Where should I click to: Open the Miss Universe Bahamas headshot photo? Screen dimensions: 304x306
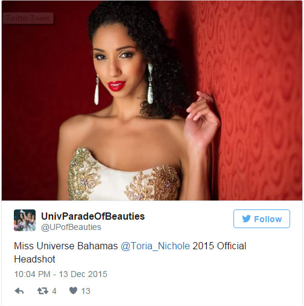coord(152,101)
